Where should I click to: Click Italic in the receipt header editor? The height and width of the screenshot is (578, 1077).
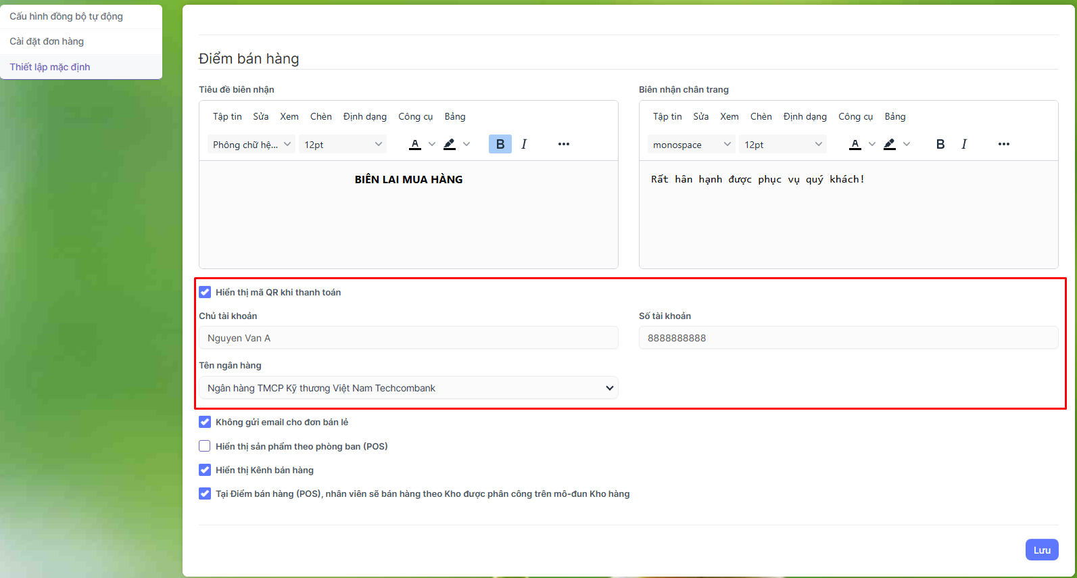pyautogui.click(x=524, y=144)
